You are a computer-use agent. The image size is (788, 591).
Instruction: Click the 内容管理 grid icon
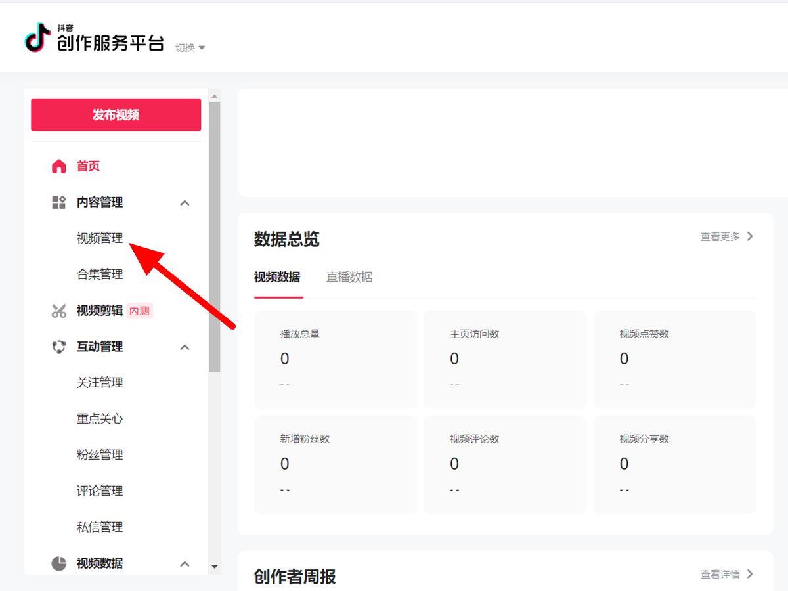59,202
